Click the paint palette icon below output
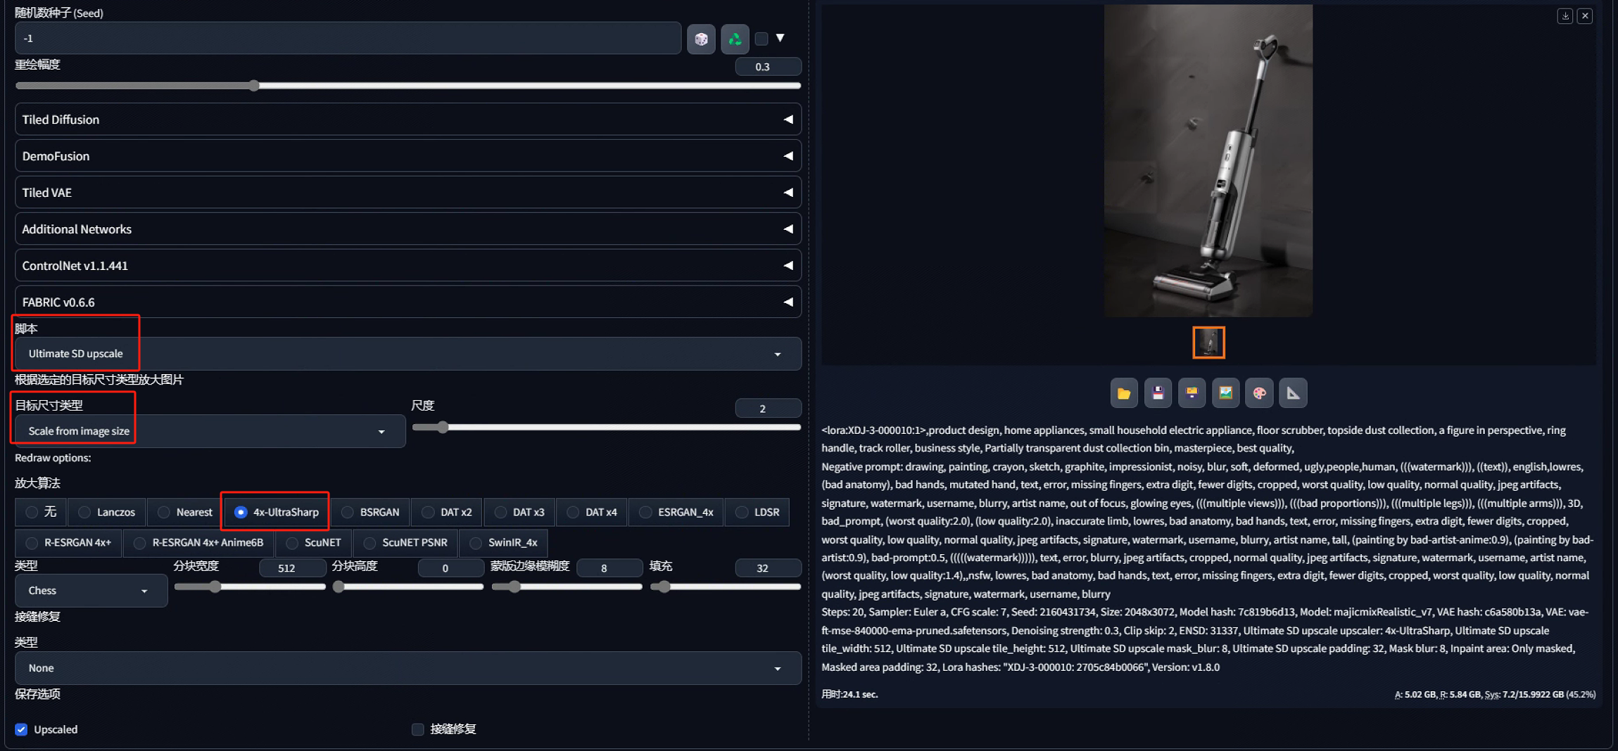Screen dimensions: 1618x751 (1259, 393)
